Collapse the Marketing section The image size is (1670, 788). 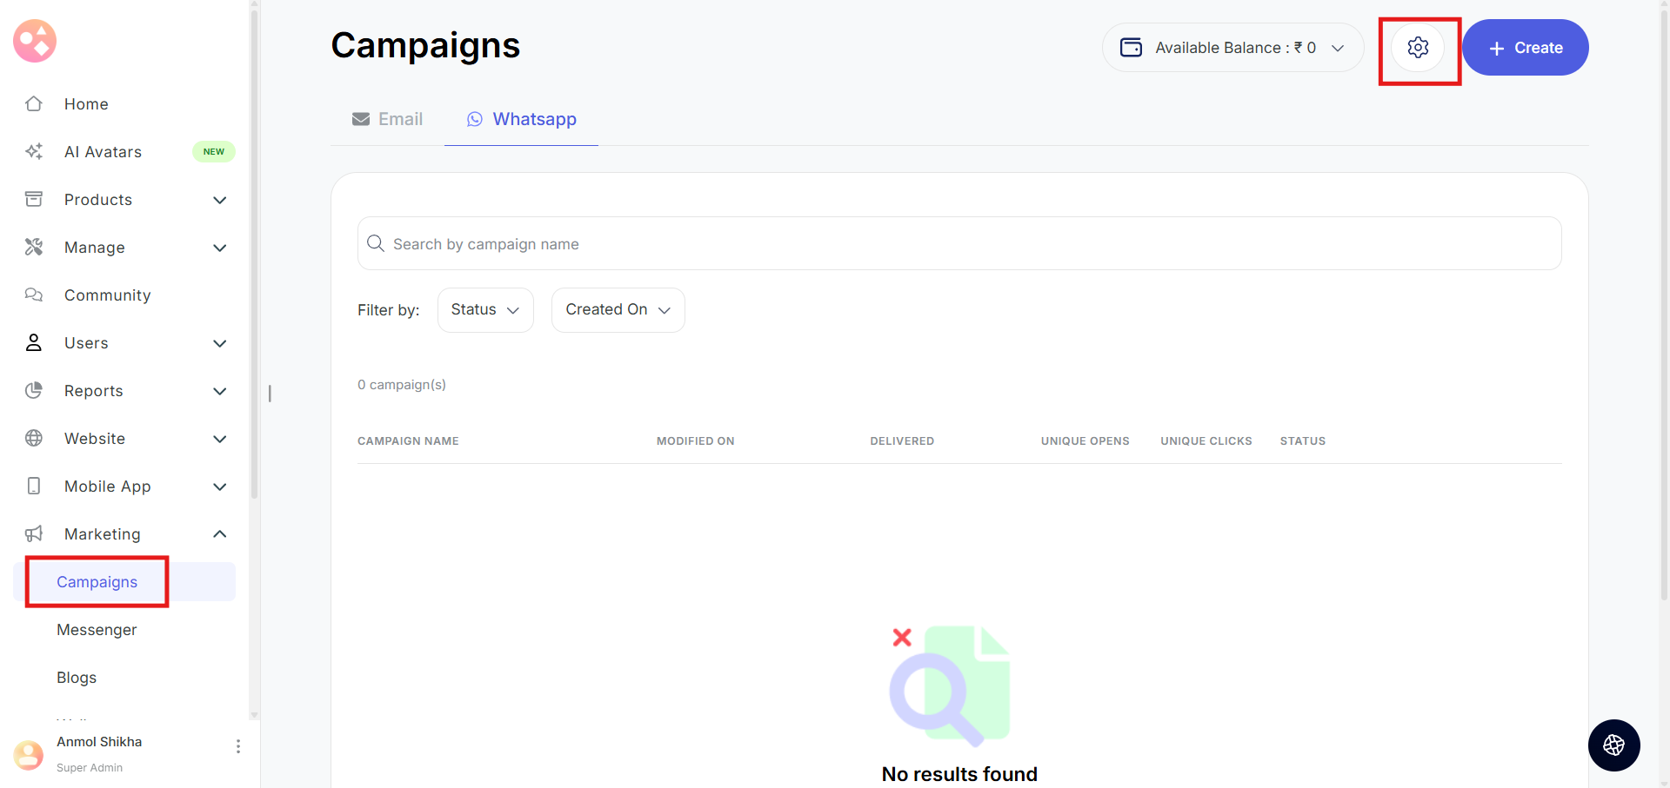[x=220, y=534]
